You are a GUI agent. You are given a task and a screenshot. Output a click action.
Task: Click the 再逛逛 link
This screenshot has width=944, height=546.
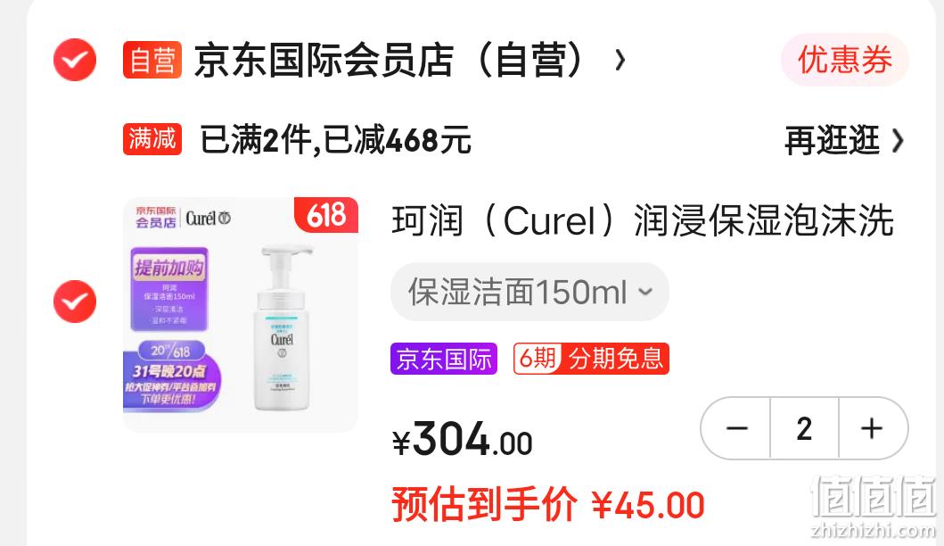pos(832,140)
